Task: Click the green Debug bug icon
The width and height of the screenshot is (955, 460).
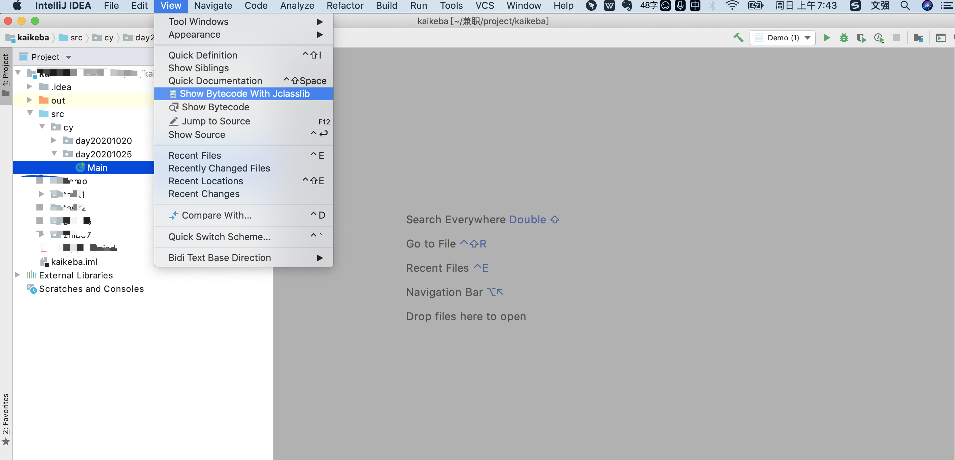Action: point(844,38)
